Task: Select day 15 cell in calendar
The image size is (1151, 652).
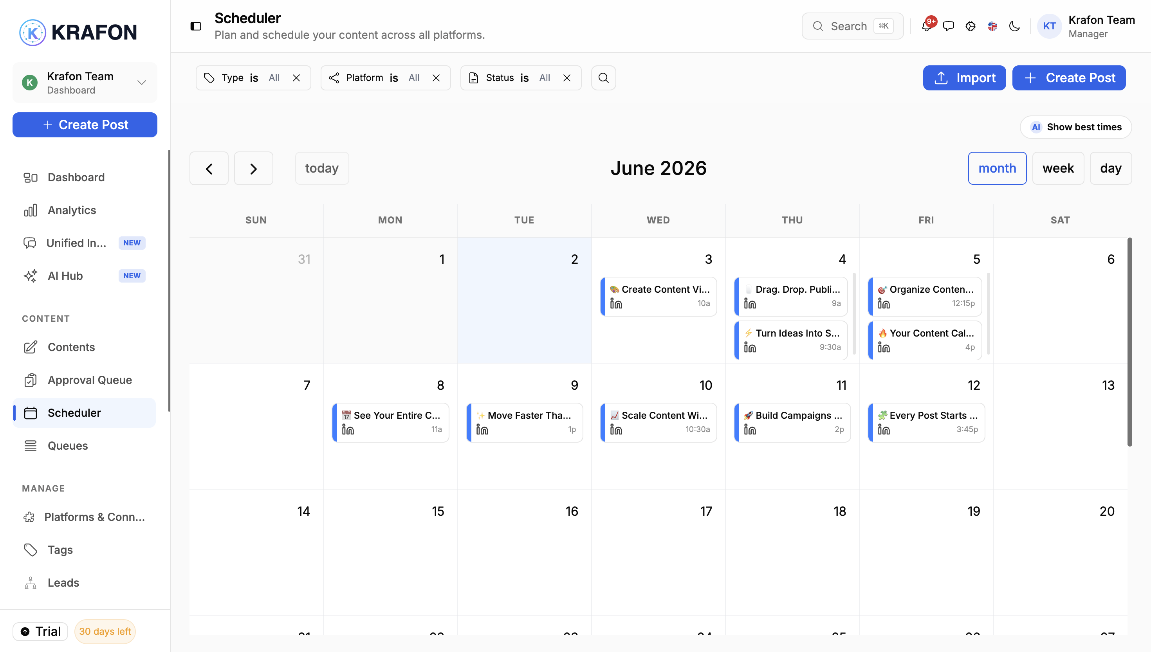Action: point(391,552)
